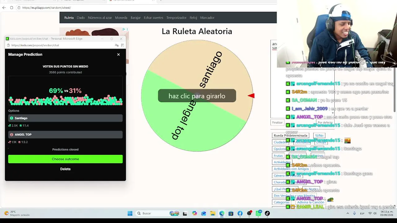Select the Santiago prediction option

pyautogui.click(x=65, y=118)
